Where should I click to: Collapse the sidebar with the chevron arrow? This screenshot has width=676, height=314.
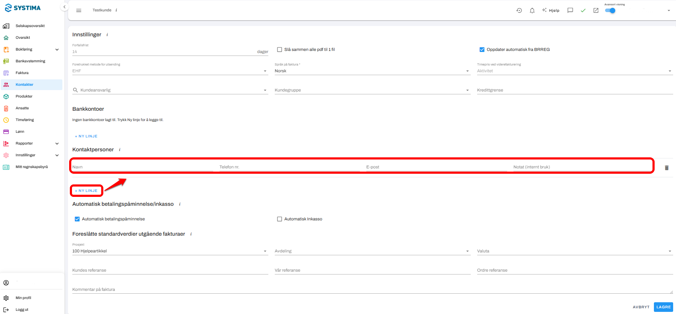[64, 7]
